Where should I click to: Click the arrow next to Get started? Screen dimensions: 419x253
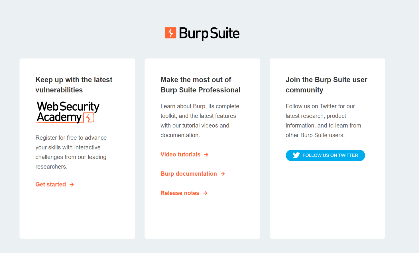pyautogui.click(x=72, y=185)
